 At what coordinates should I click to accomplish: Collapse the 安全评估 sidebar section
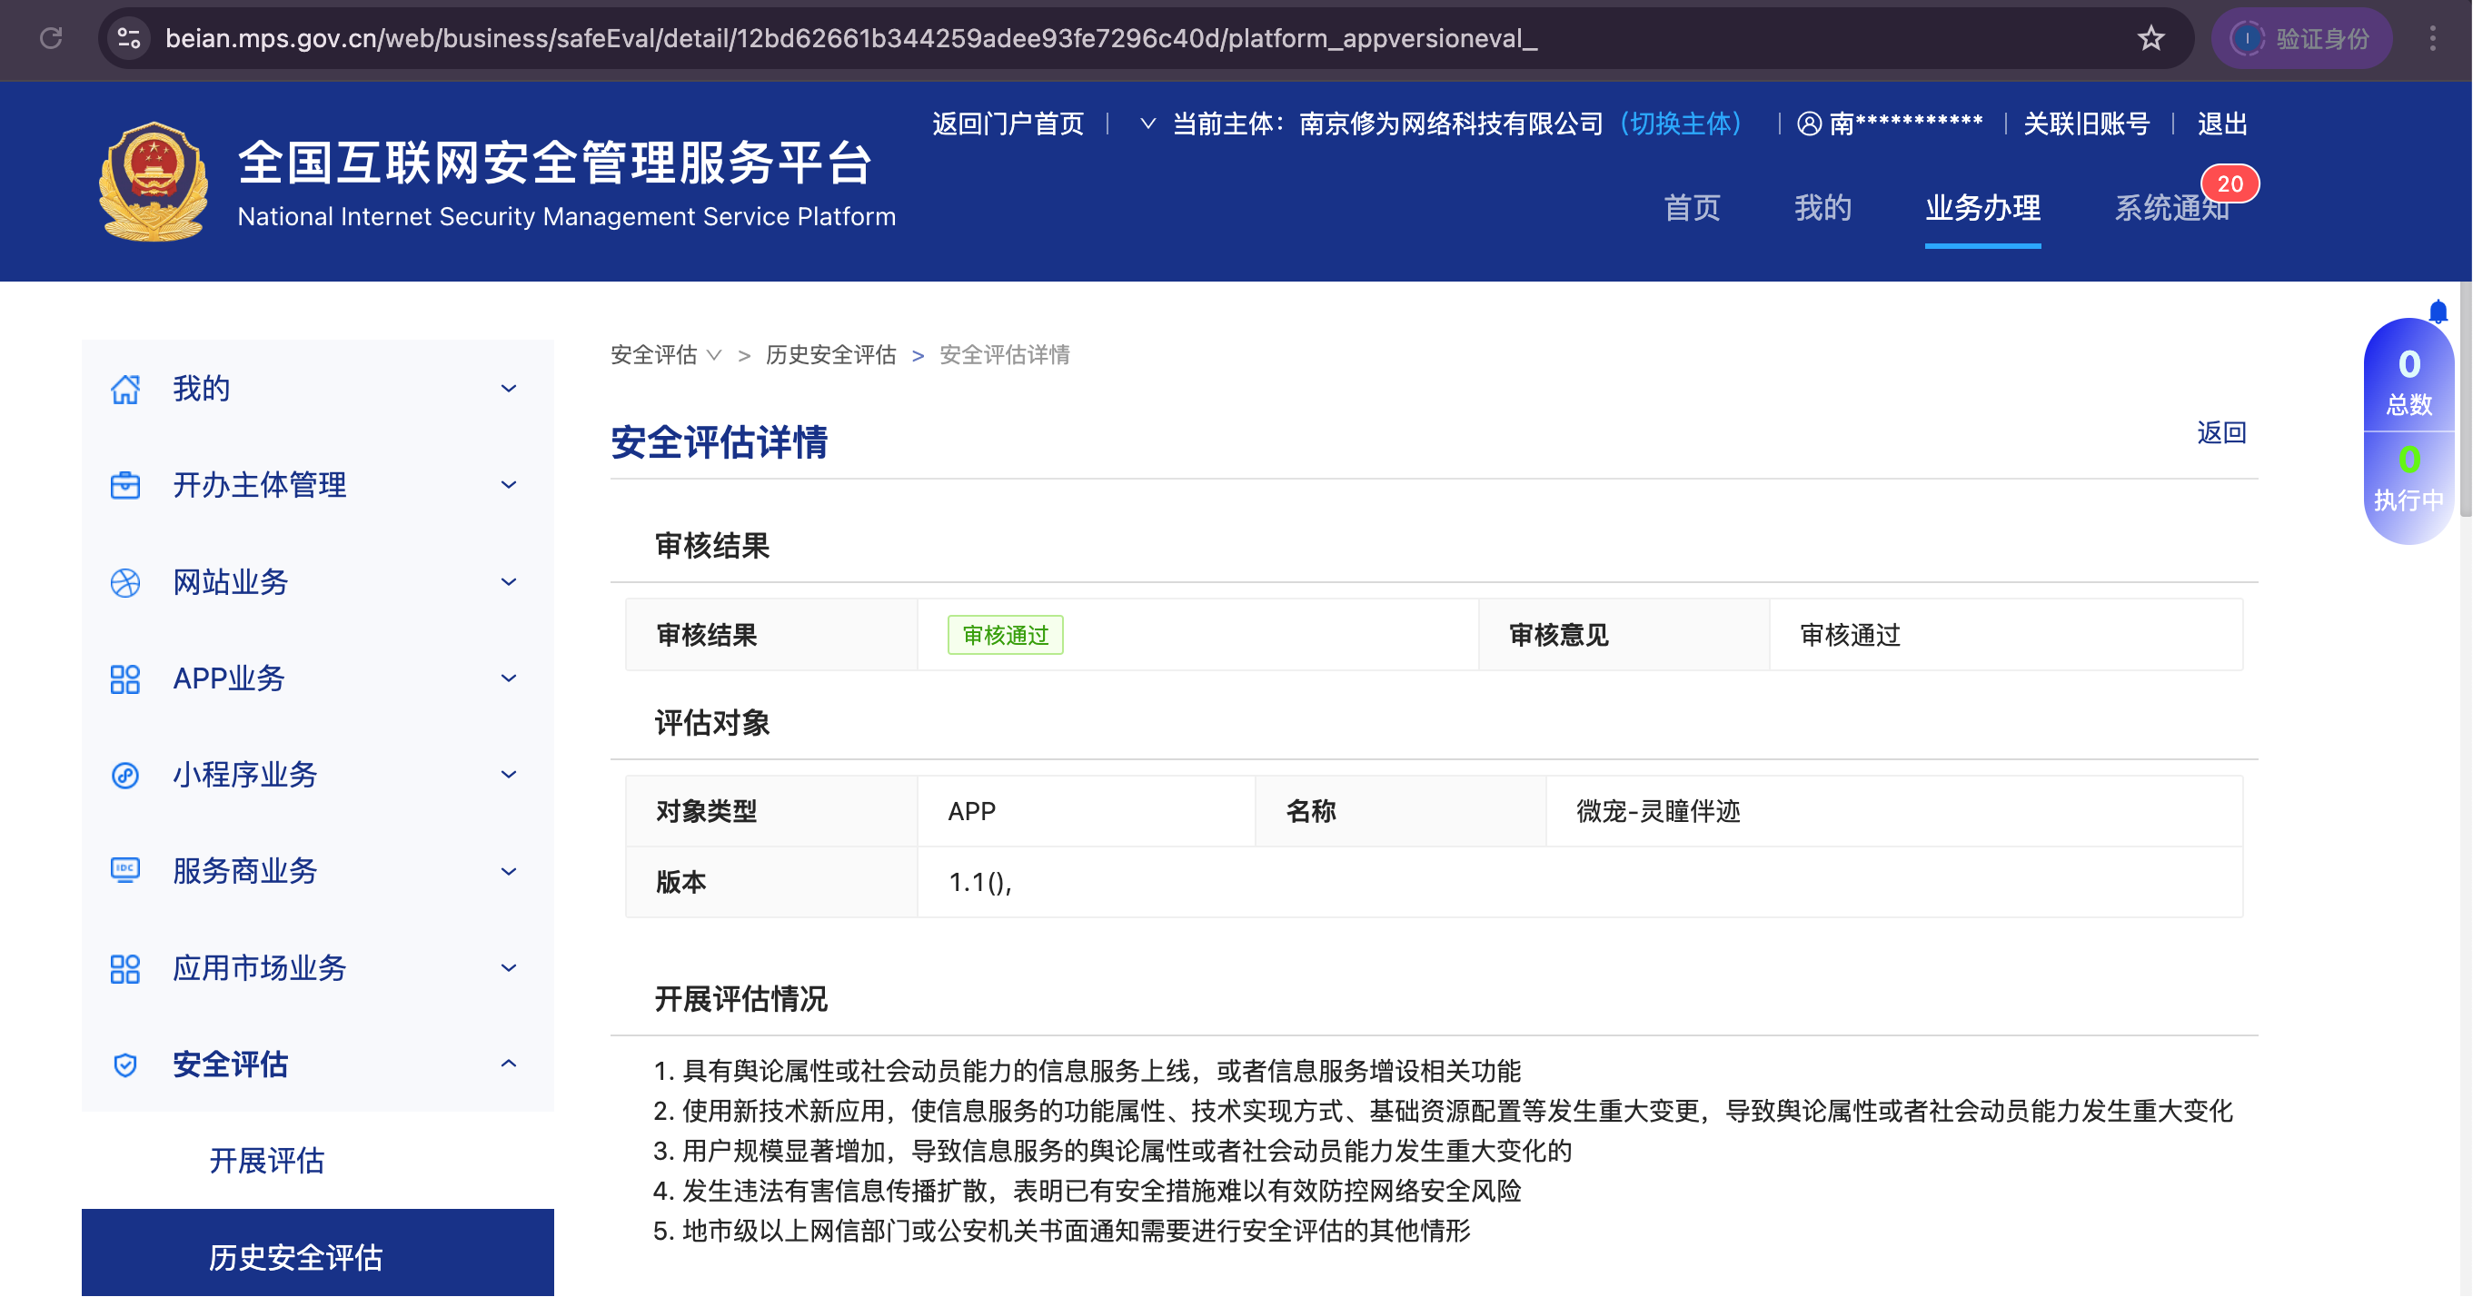(x=509, y=1064)
